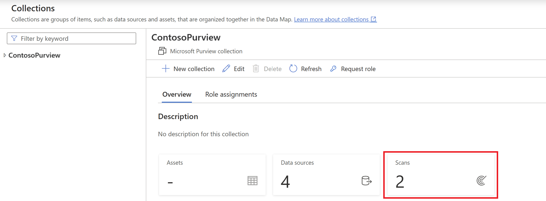Click the filter funnel icon
Screen dimensions: 546x201
point(14,38)
